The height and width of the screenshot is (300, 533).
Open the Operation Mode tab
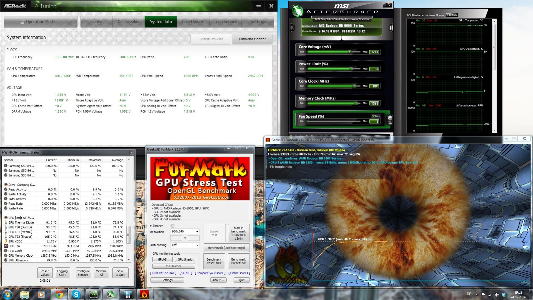coord(41,22)
